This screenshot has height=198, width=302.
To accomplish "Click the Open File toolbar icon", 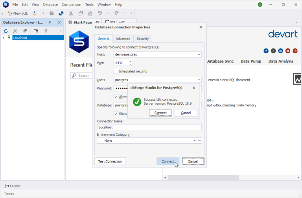I will tap(35, 13).
